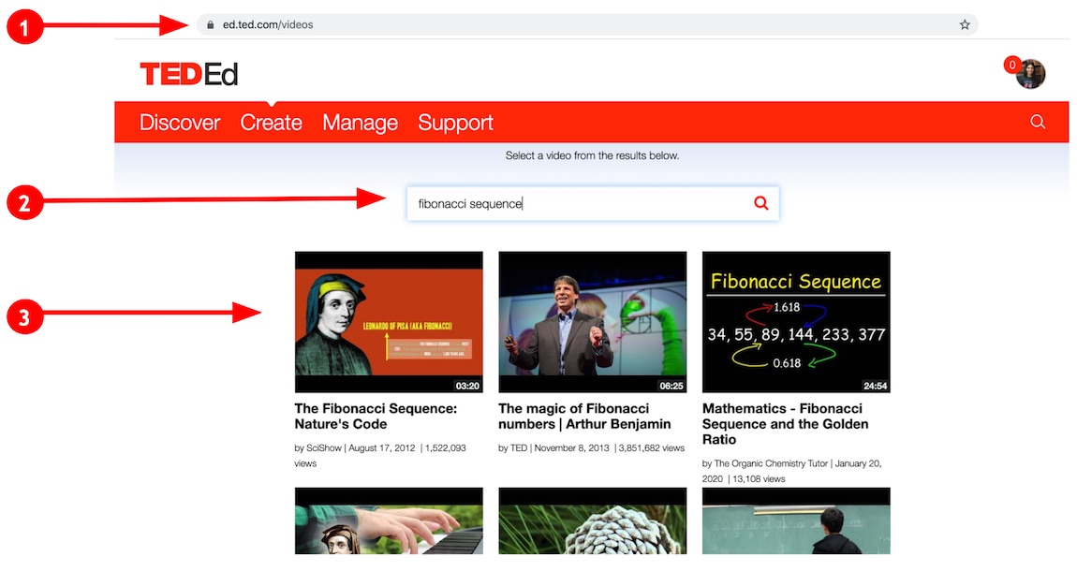
Task: Select the piano hands video thumbnail
Action: pos(389,520)
